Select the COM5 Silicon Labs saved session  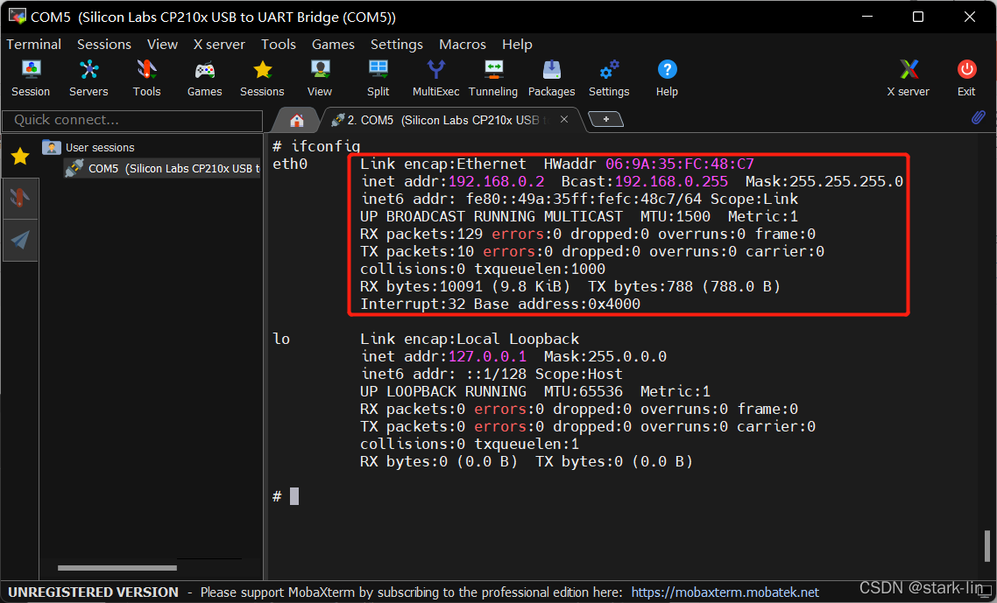163,168
